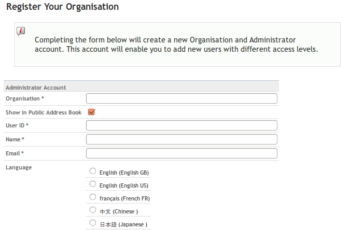Screen dimensions: 349x230
Task: Click the User ID * label
Action: [17, 125]
